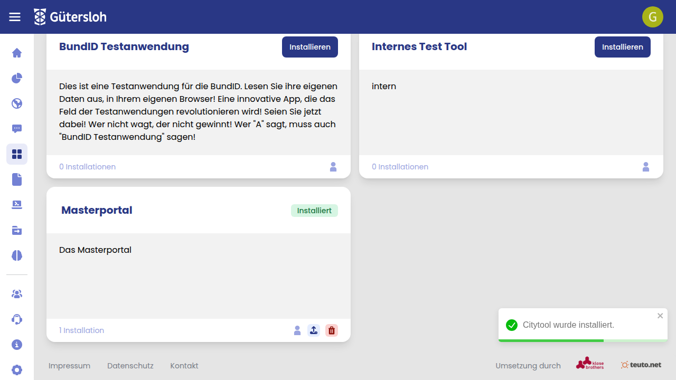
Task: Click the globe icon in sidebar
Action: pyautogui.click(x=17, y=103)
